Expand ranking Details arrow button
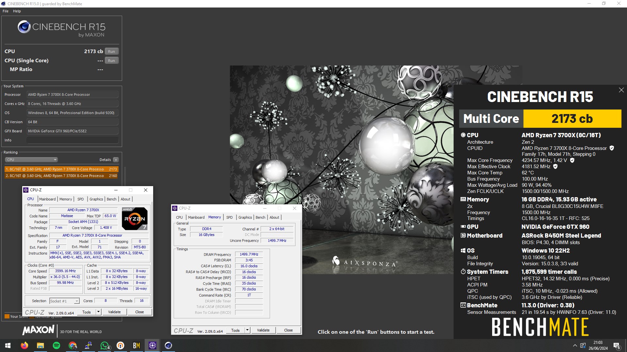The height and width of the screenshot is (352, 627). coord(116,160)
